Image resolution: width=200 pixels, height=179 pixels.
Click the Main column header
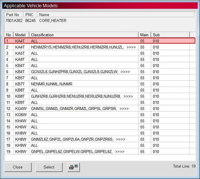144,35
